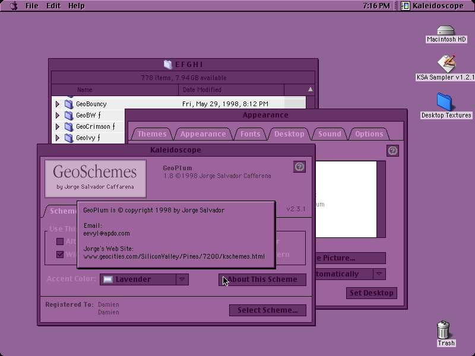Click the menu bar clock
This screenshot has height=356, width=475.
pyautogui.click(x=376, y=6)
